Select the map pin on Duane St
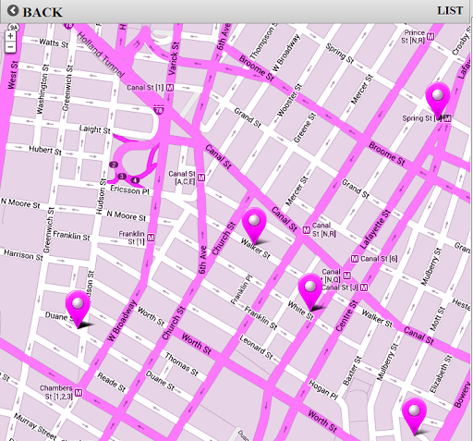Image resolution: width=473 pixels, height=441 pixels. pos(78,309)
